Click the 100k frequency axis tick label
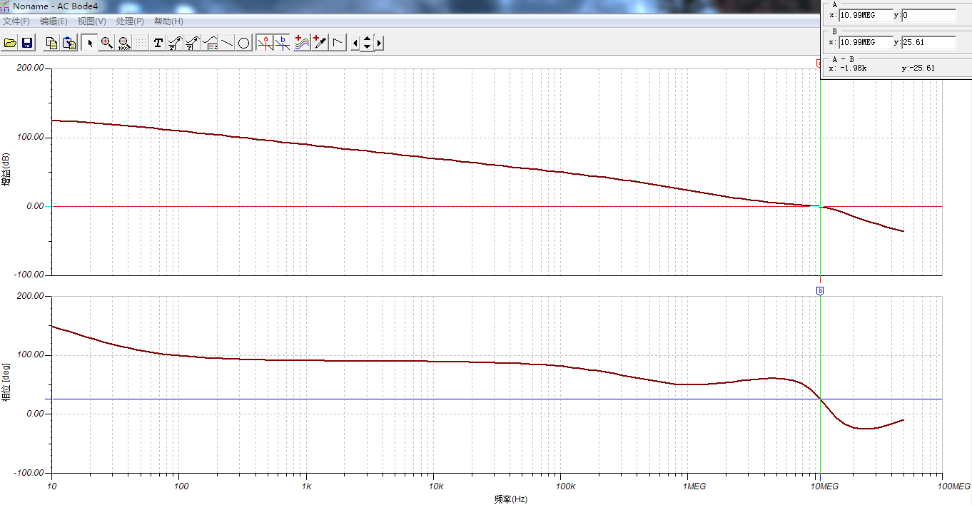 565,486
